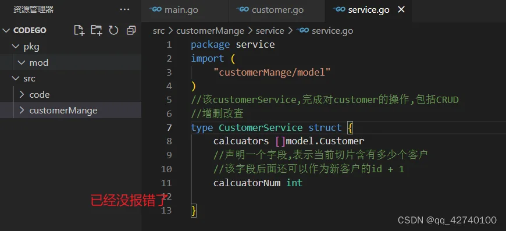Click the New Folder icon in explorer header
Image resolution: width=506 pixels, height=231 pixels.
[x=96, y=30]
